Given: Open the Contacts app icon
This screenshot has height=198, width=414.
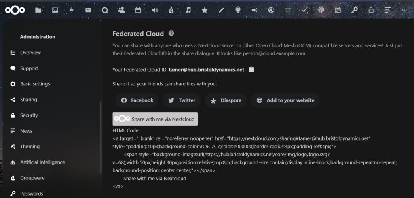Looking at the screenshot, I should pos(121,10).
